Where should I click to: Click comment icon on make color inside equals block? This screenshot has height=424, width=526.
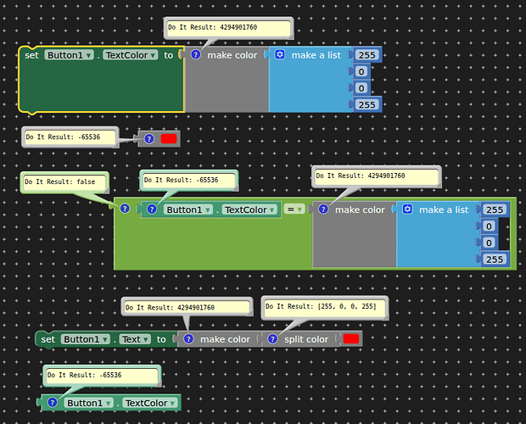[x=322, y=209]
